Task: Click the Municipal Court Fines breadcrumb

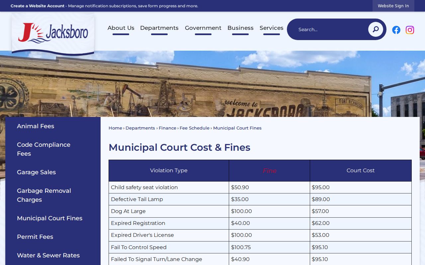Action: coord(237,128)
